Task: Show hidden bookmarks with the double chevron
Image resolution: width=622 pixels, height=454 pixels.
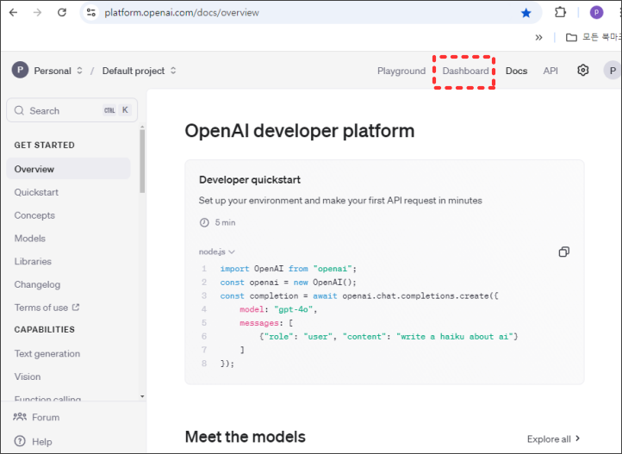Action: point(538,38)
